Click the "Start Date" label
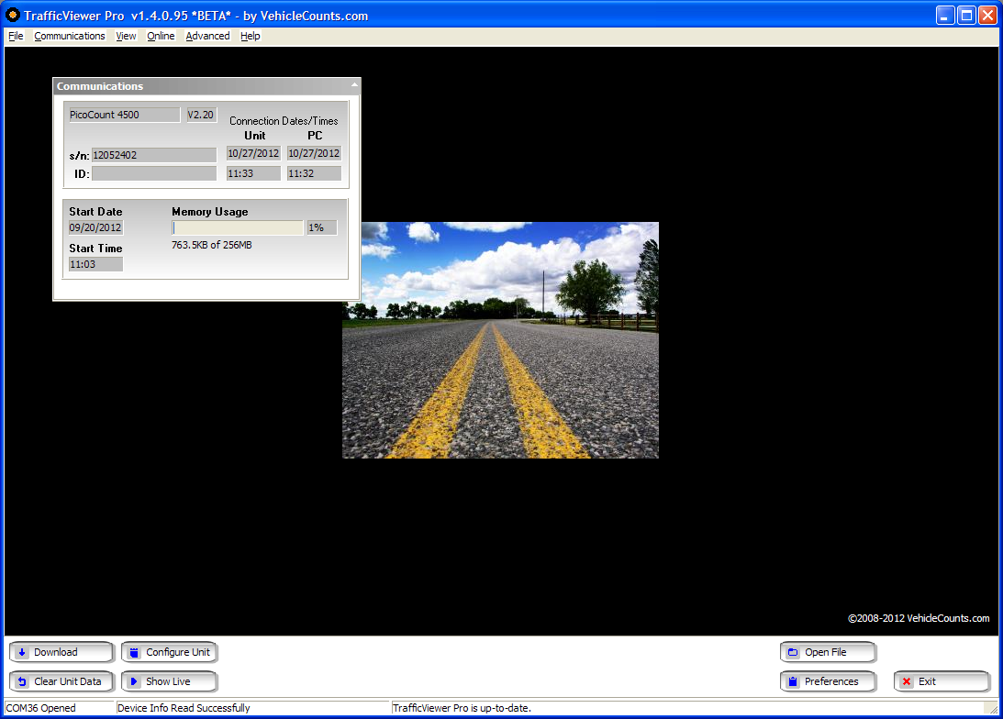 (95, 212)
